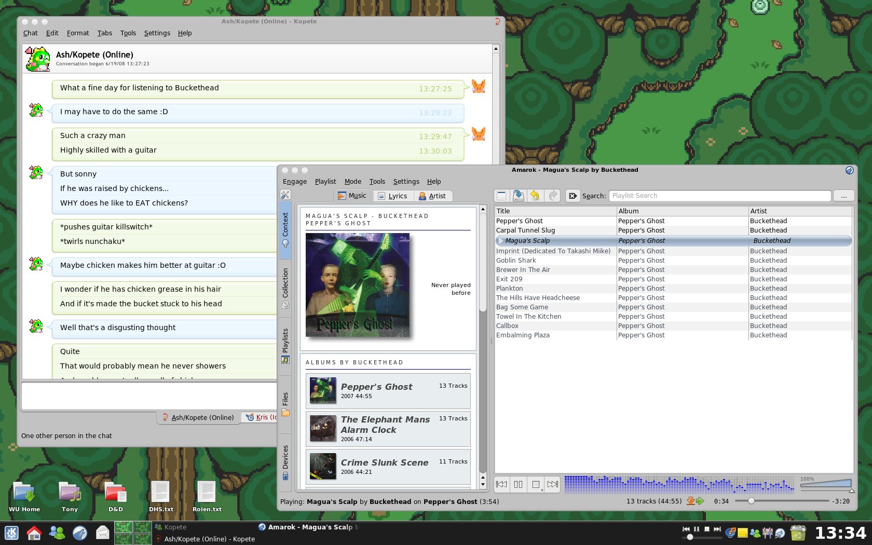The width and height of the screenshot is (872, 545).
Task: Sort the playlist by the Artist column header
Action: click(x=800, y=211)
